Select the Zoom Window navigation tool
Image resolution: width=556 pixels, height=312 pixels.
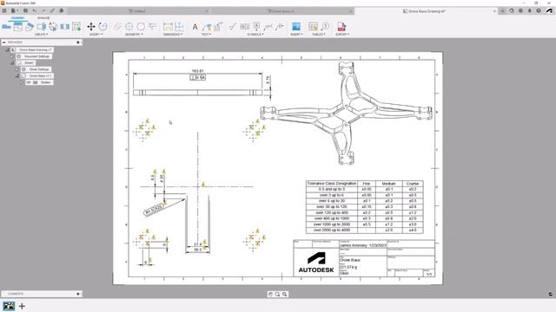pyautogui.click(x=277, y=295)
